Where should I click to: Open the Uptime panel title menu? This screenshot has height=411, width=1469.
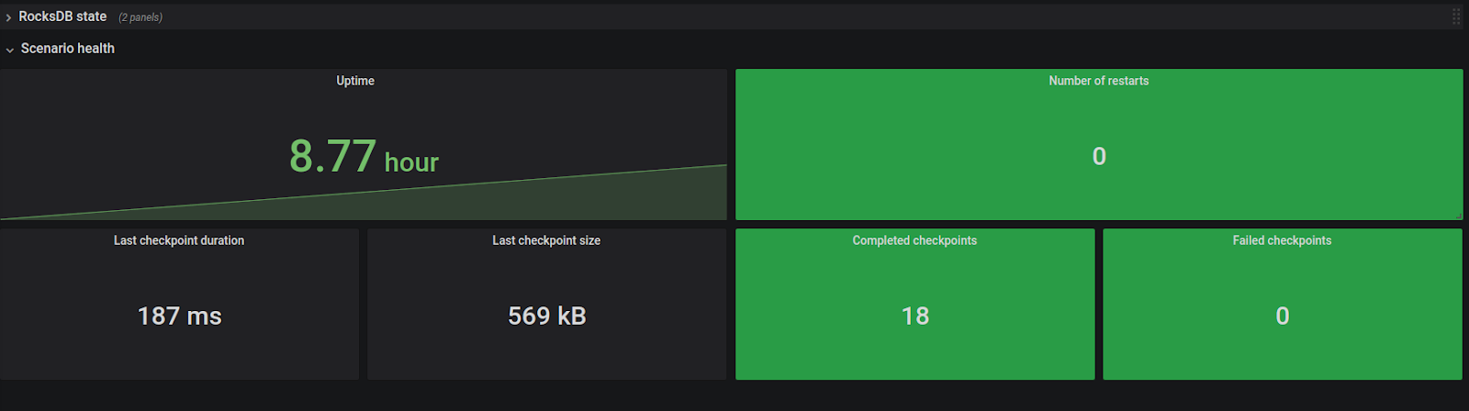pyautogui.click(x=355, y=81)
